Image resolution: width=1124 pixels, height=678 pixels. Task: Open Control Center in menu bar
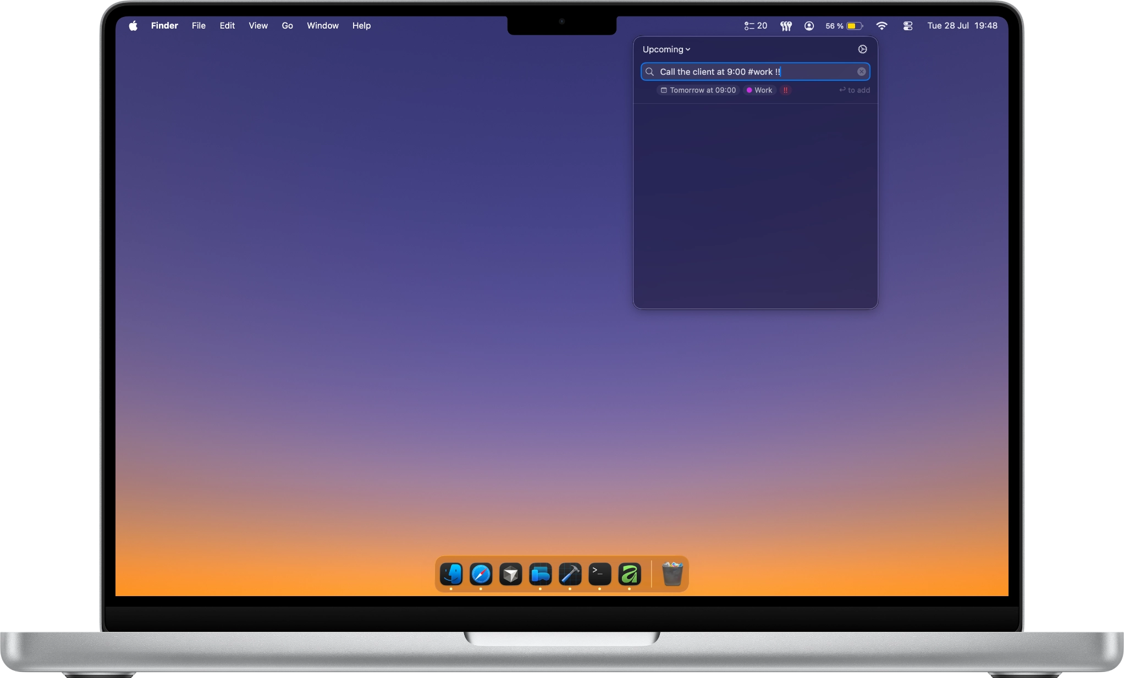pyautogui.click(x=907, y=26)
